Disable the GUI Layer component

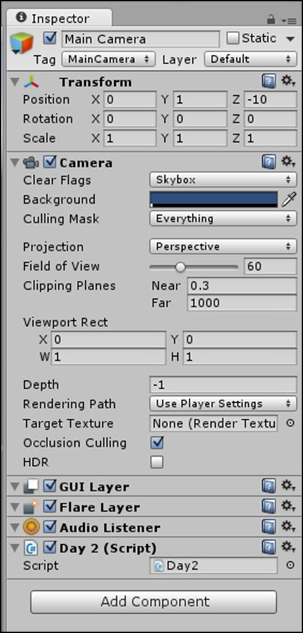click(49, 486)
